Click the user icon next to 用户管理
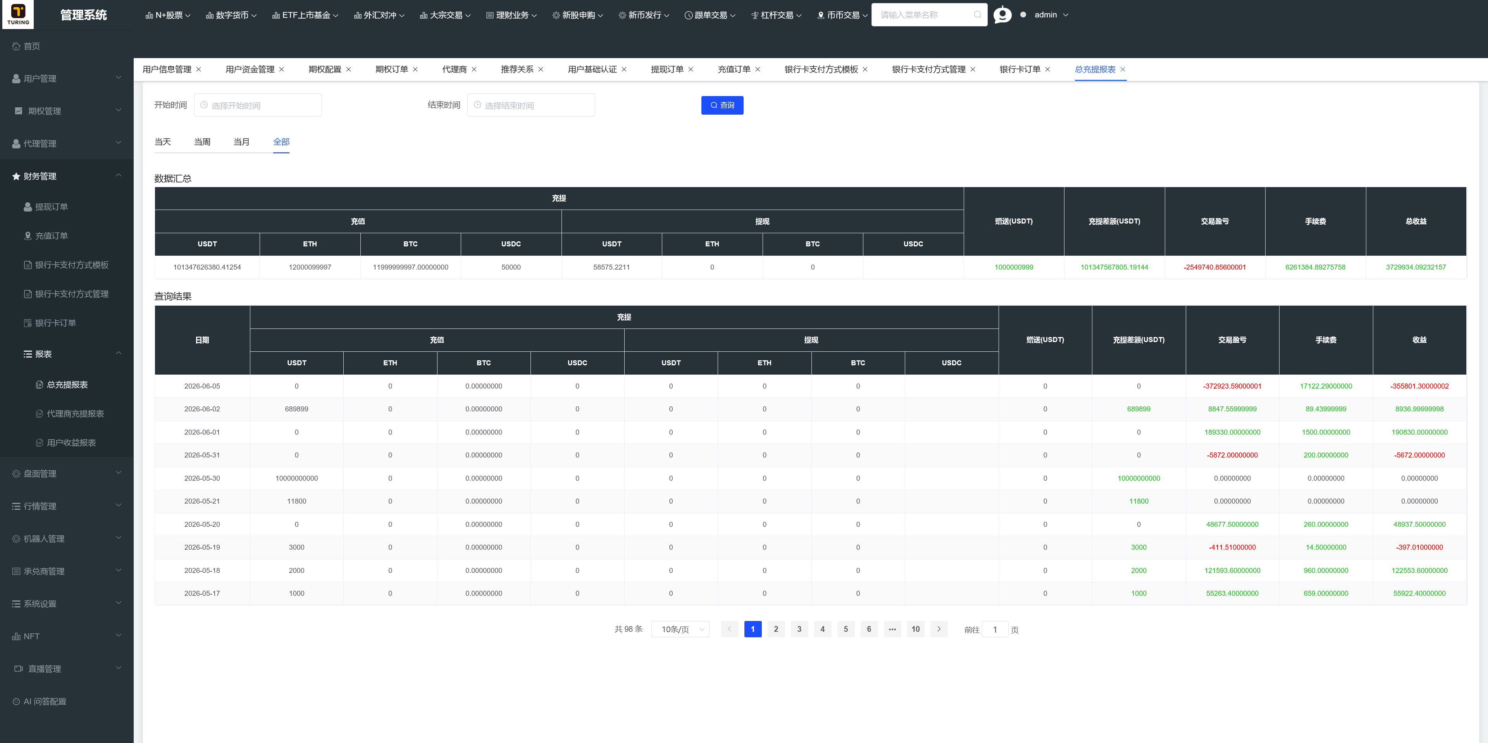This screenshot has width=1488, height=743. pyautogui.click(x=16, y=79)
